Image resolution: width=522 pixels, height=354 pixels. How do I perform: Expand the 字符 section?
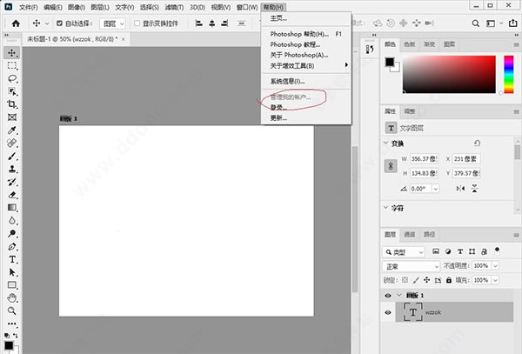point(386,208)
